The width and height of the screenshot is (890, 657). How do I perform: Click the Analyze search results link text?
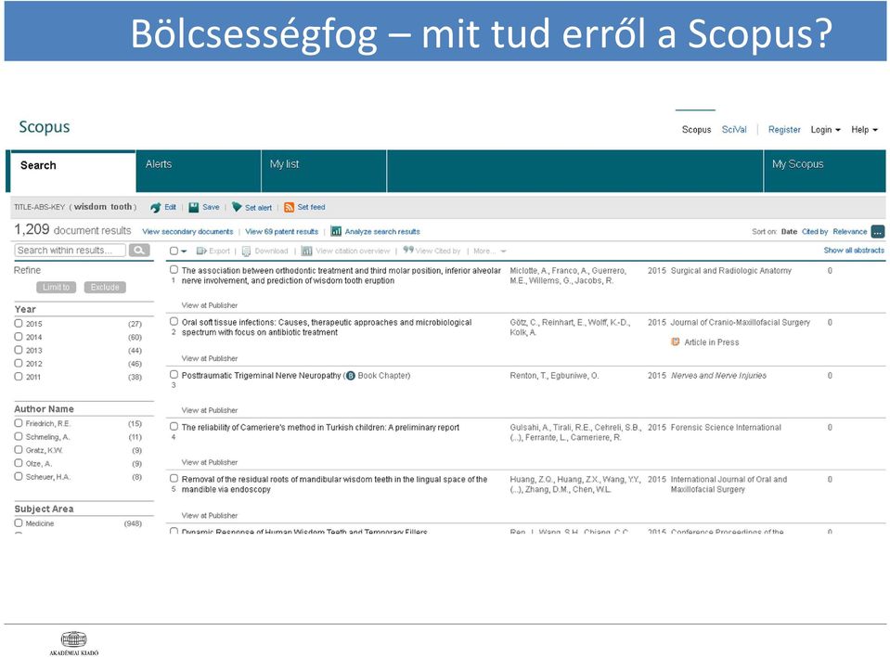point(382,231)
